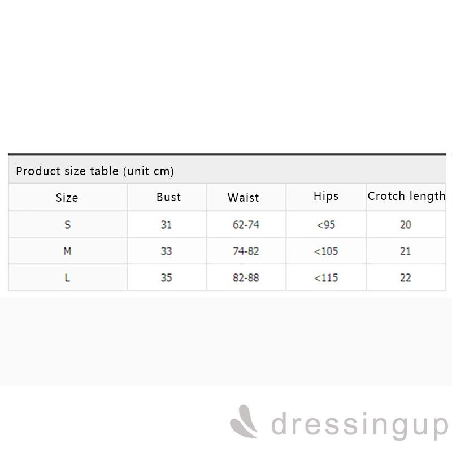The height and width of the screenshot is (452, 452).
Task: Click the dressingup brand text
Action: point(359,426)
